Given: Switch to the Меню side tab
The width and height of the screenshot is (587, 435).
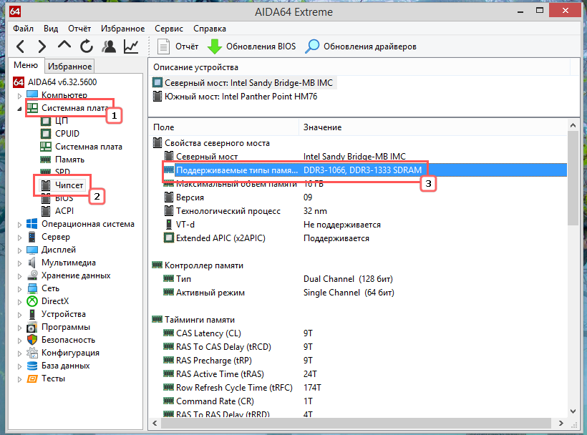Looking at the screenshot, I should [x=26, y=65].
